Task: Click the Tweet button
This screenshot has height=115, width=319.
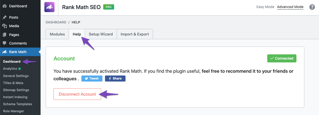Action: 92,79
